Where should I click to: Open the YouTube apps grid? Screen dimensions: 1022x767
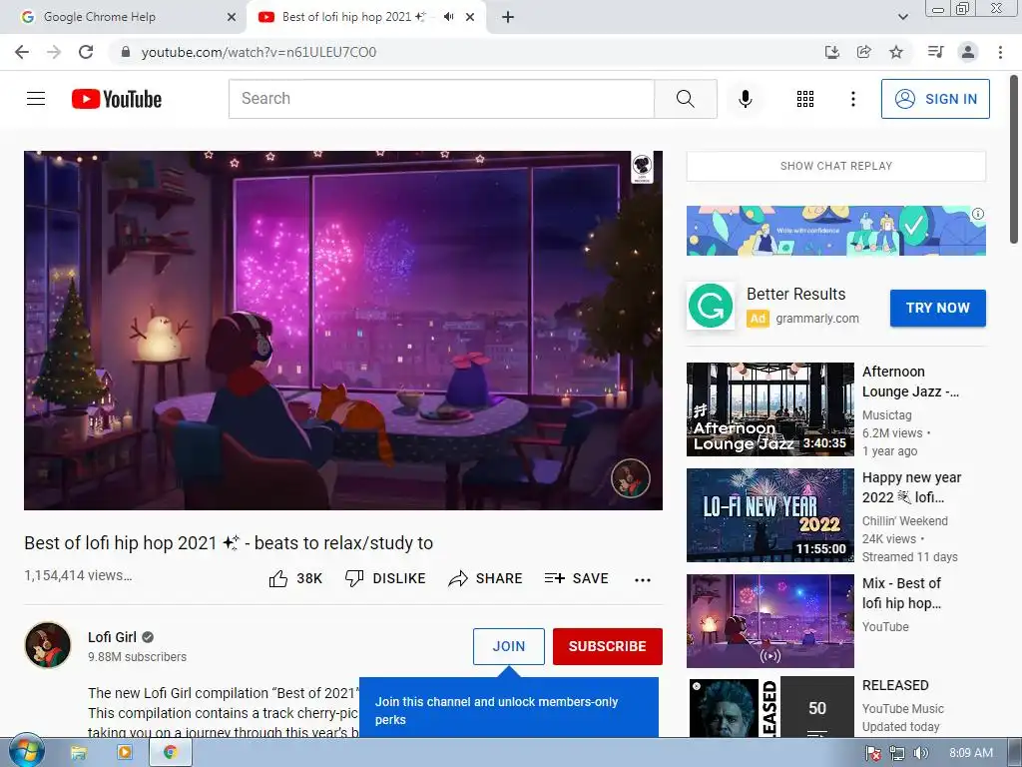(x=805, y=99)
